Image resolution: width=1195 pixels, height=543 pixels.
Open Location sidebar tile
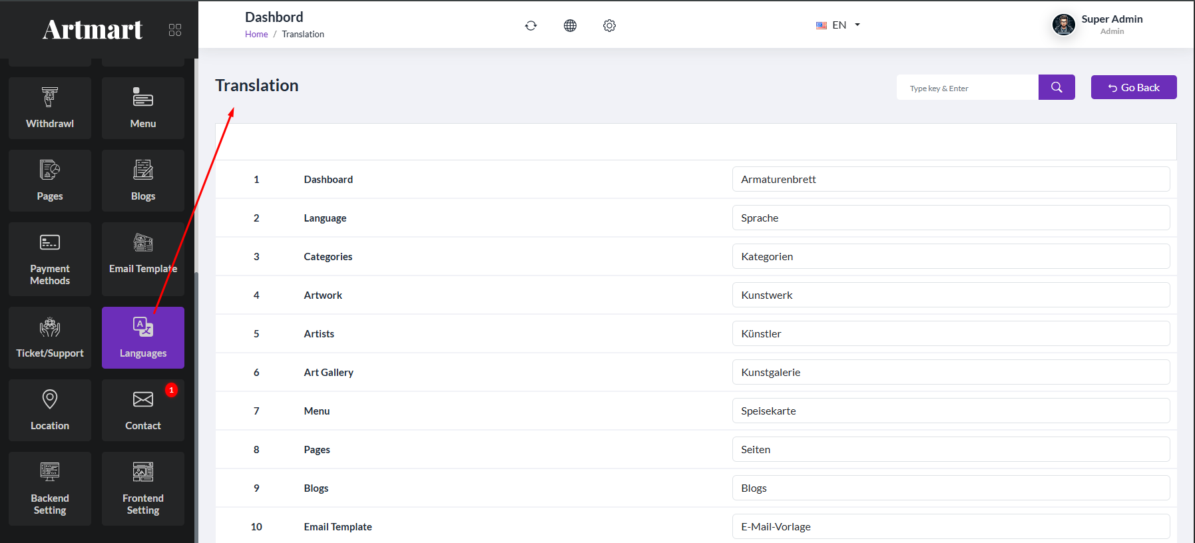[x=50, y=410]
